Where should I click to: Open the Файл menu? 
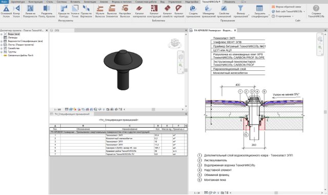point(4,2)
